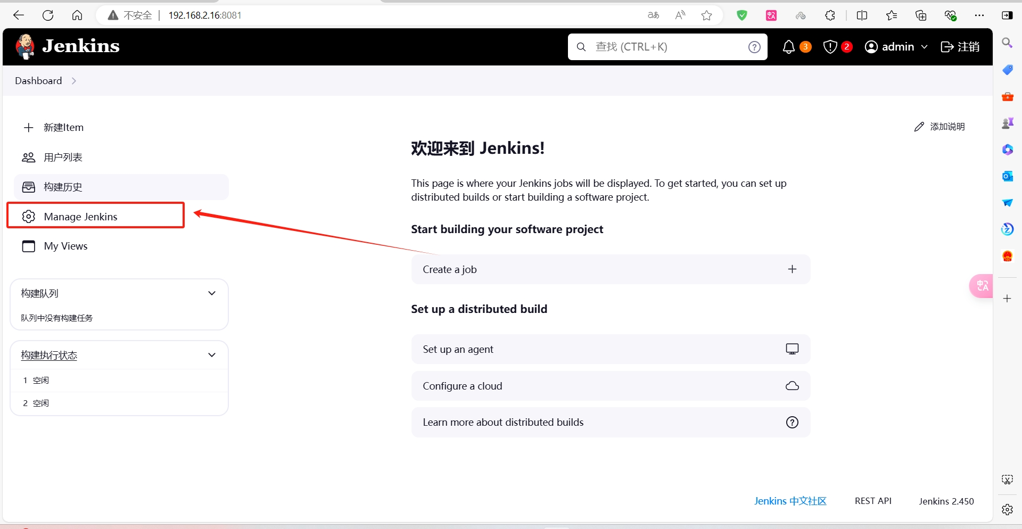The height and width of the screenshot is (529, 1022).
Task: Click executor 2 空闲 row
Action: coord(119,403)
